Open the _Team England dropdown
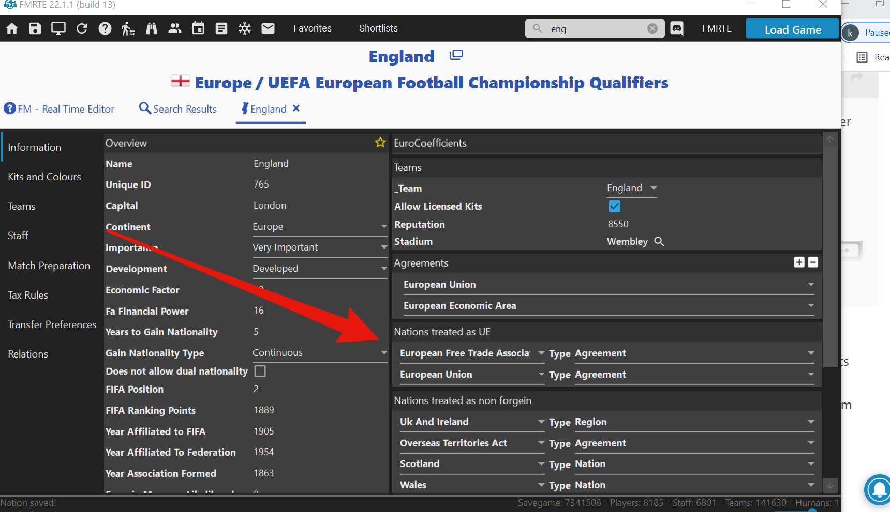 click(x=632, y=188)
